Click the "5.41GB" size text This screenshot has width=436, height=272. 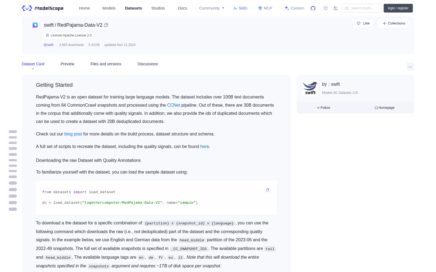point(94,45)
